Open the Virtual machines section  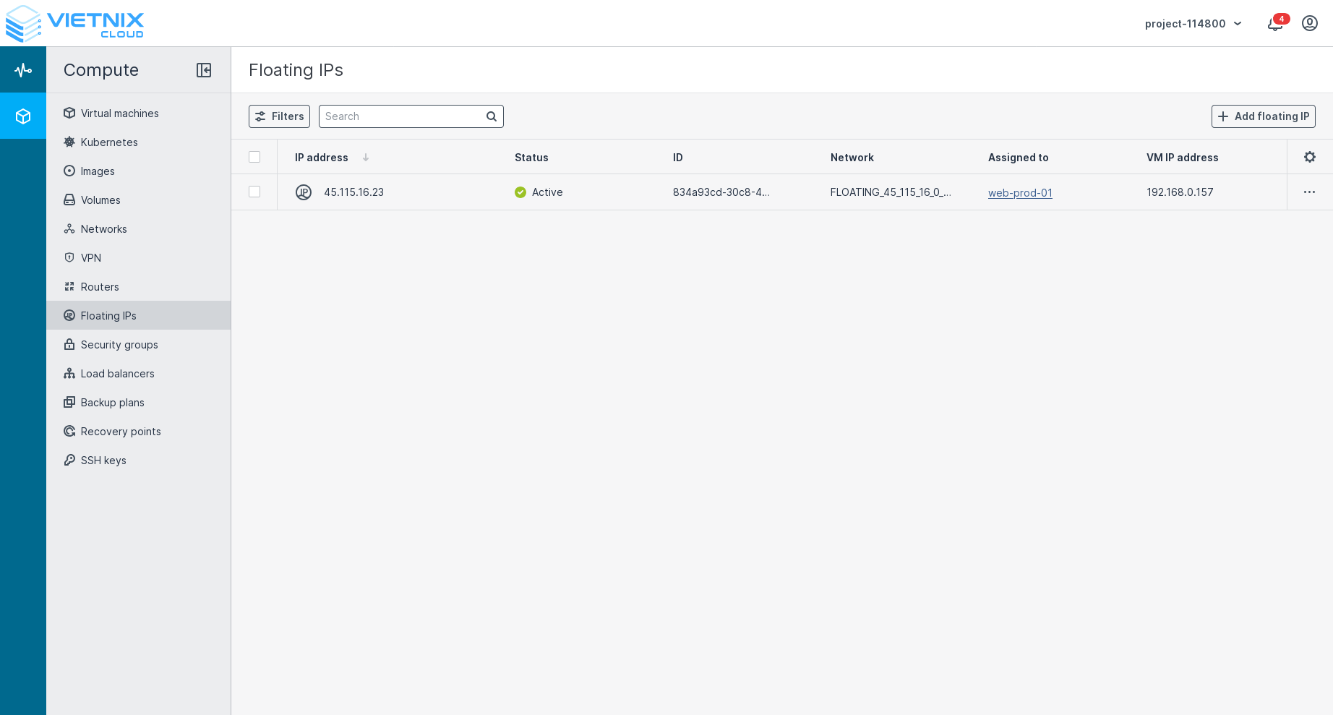[119, 113]
